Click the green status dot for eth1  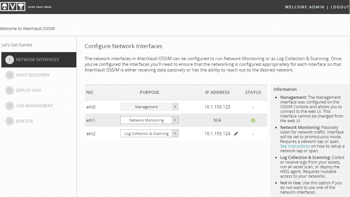[253, 120]
